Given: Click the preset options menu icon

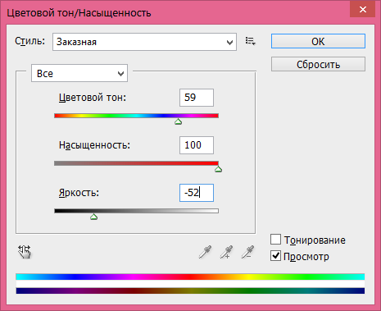Looking at the screenshot, I should point(250,41).
